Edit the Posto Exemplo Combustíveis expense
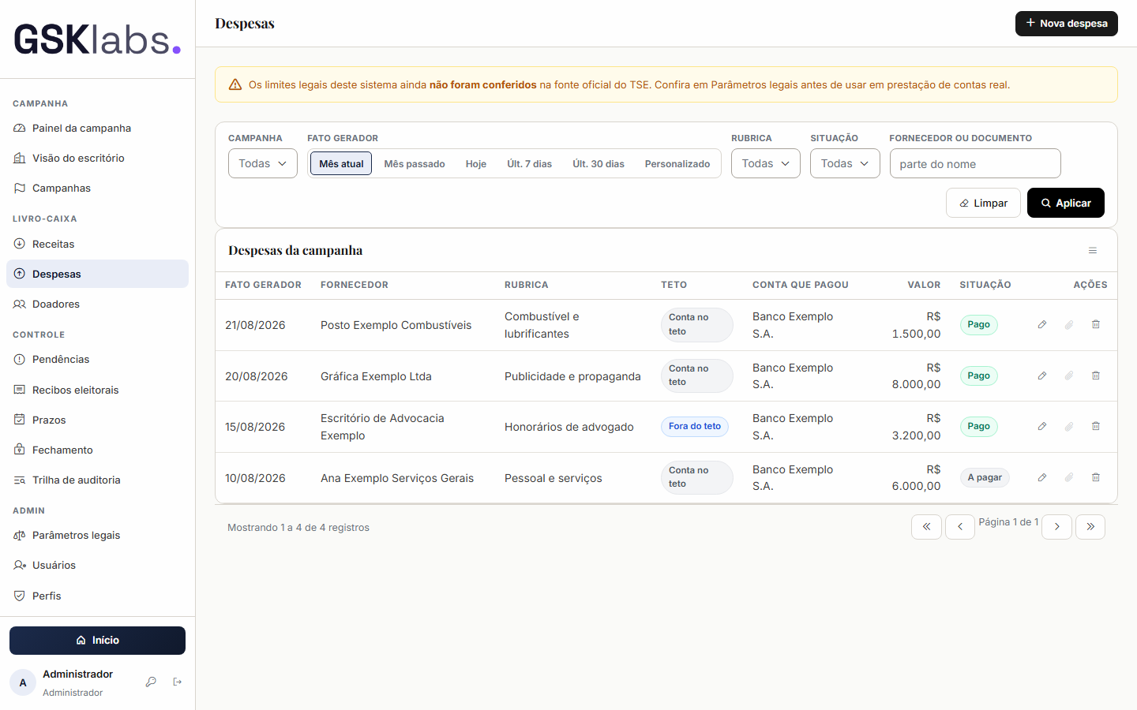The height and width of the screenshot is (710, 1137). (1042, 325)
